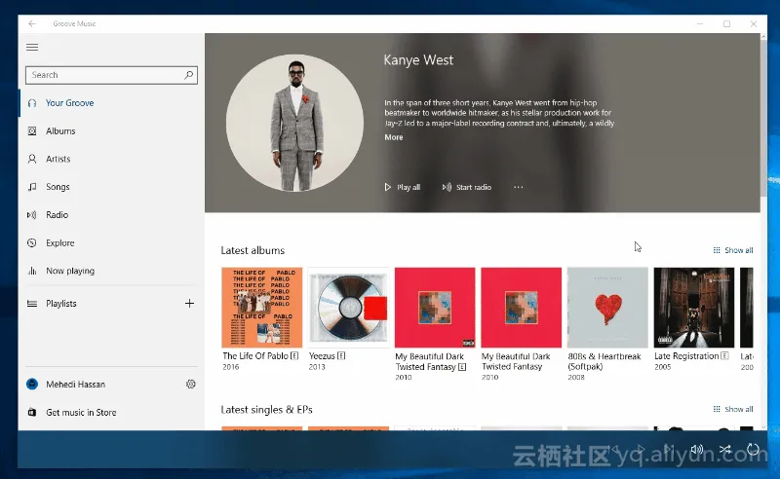Show all latest albums
The height and width of the screenshot is (479, 780).
click(733, 250)
